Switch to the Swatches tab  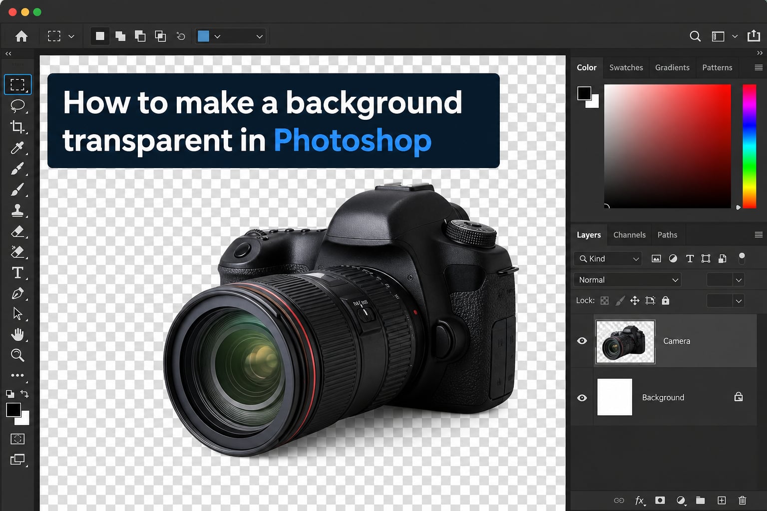(x=626, y=67)
